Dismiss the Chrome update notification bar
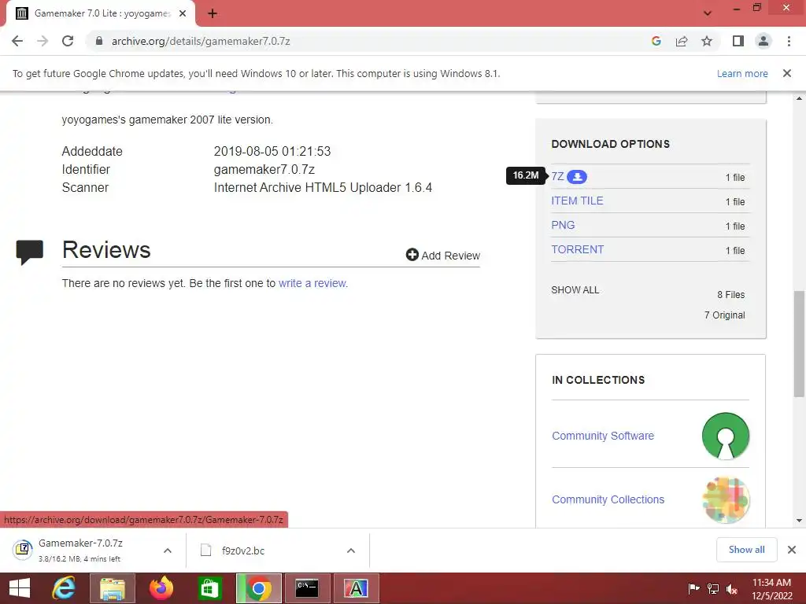The height and width of the screenshot is (604, 806). (x=787, y=73)
